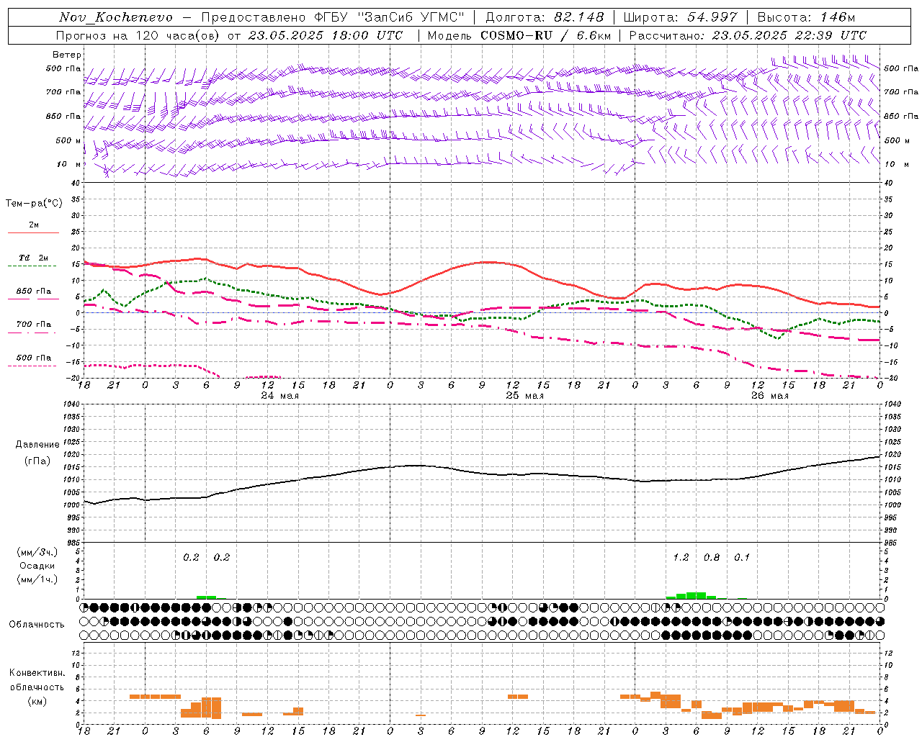922x737 pixels.
Task: Click the 500 м wind level label on left
Action: click(68, 141)
